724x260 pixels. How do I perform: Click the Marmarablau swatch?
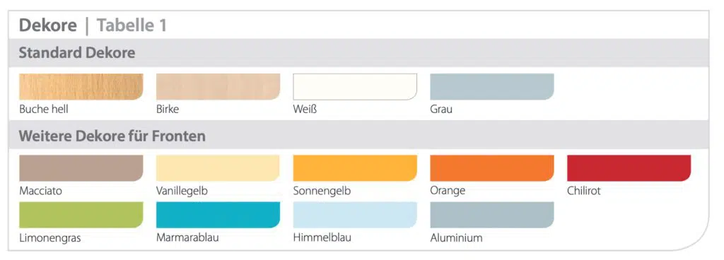click(218, 215)
